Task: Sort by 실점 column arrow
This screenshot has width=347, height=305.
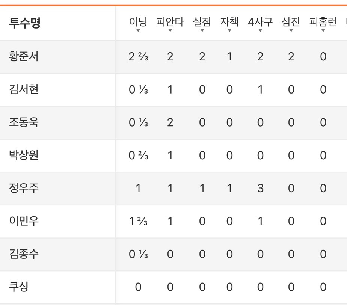Action: pos(202,30)
